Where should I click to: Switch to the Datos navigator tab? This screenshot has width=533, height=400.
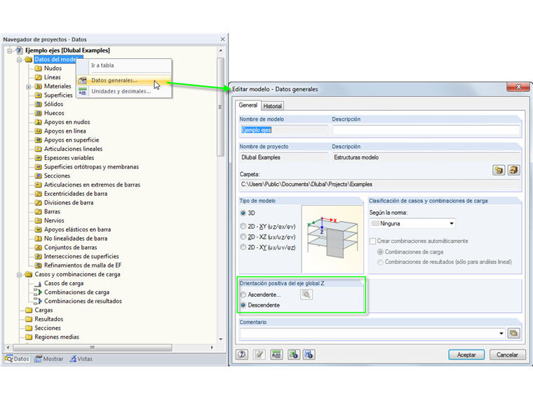(17, 359)
